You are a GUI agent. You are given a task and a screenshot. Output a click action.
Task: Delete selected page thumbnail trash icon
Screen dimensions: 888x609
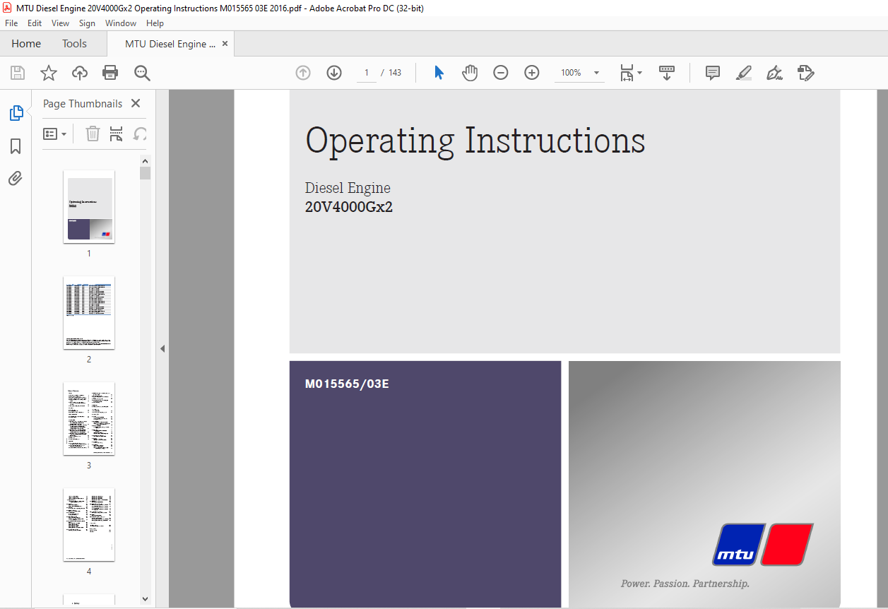point(93,134)
